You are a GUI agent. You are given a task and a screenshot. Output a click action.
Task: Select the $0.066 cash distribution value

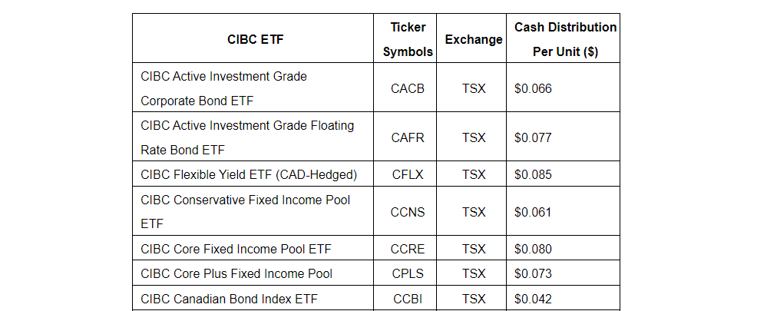[x=534, y=88]
